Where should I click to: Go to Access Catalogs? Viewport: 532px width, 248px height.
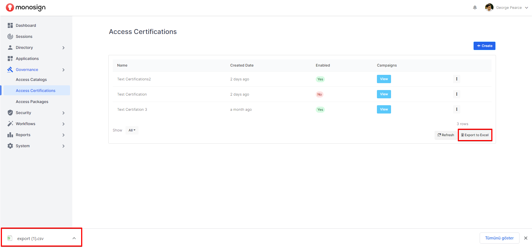click(x=31, y=80)
